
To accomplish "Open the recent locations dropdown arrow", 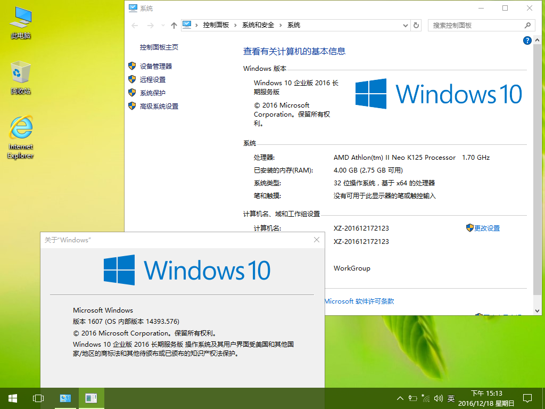I will click(163, 26).
